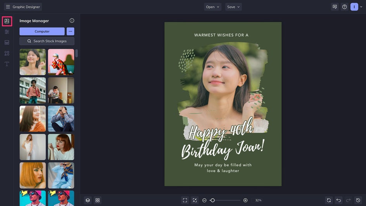Click the actual size collapse icon
This screenshot has height=206, width=366.
pos(195,200)
